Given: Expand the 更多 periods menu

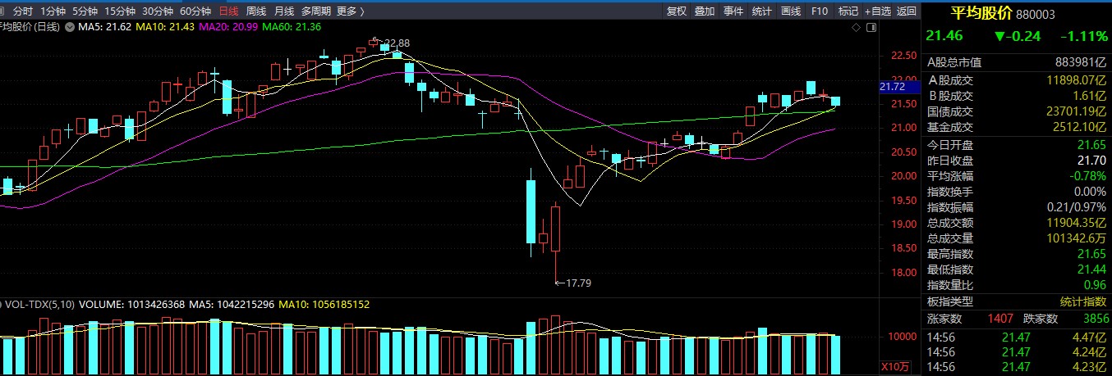Looking at the screenshot, I should (x=351, y=11).
